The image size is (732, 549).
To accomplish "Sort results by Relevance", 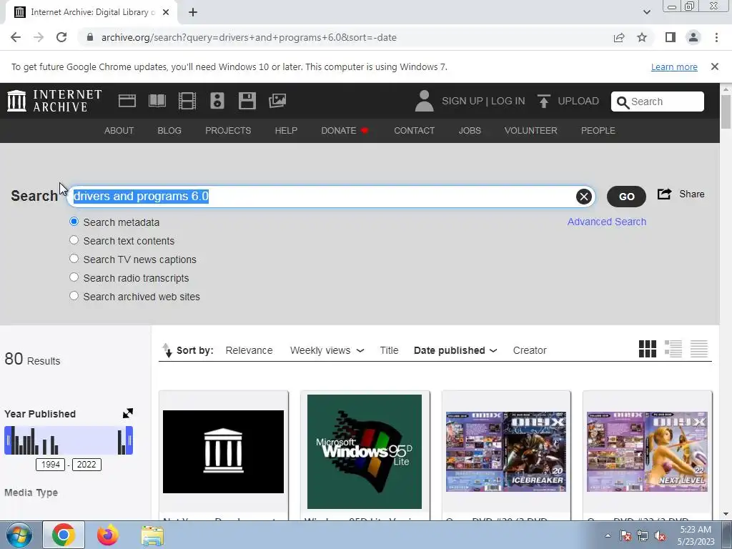I will click(249, 350).
